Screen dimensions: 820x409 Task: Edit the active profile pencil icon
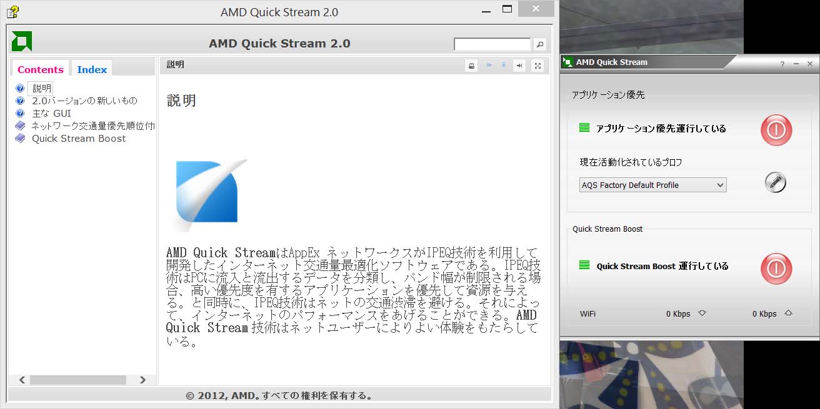click(776, 182)
